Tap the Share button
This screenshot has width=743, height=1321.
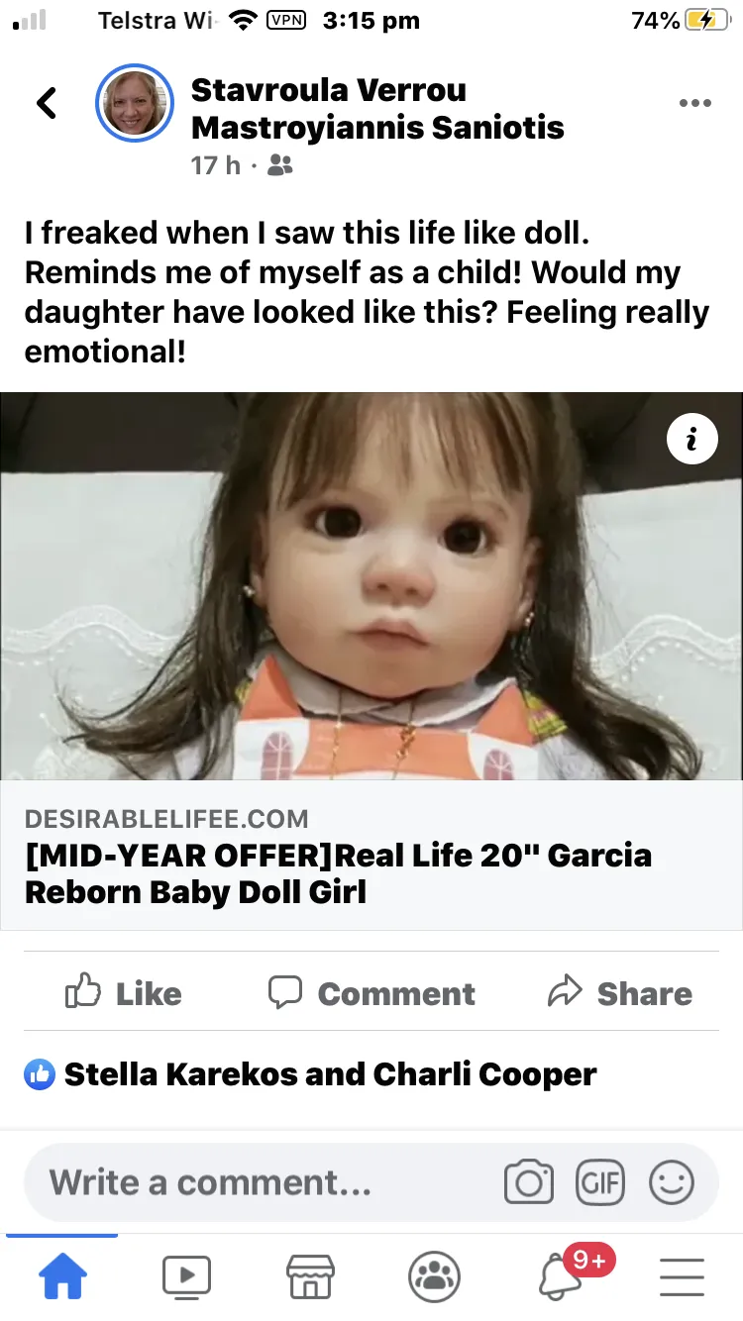pyautogui.click(x=620, y=993)
